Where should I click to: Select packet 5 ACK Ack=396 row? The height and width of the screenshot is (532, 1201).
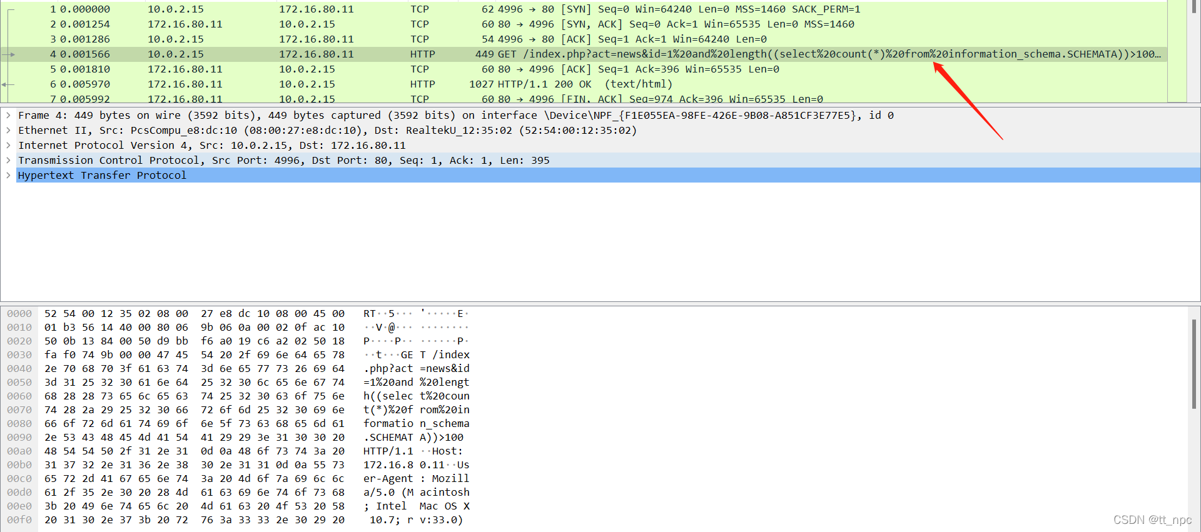(x=584, y=69)
